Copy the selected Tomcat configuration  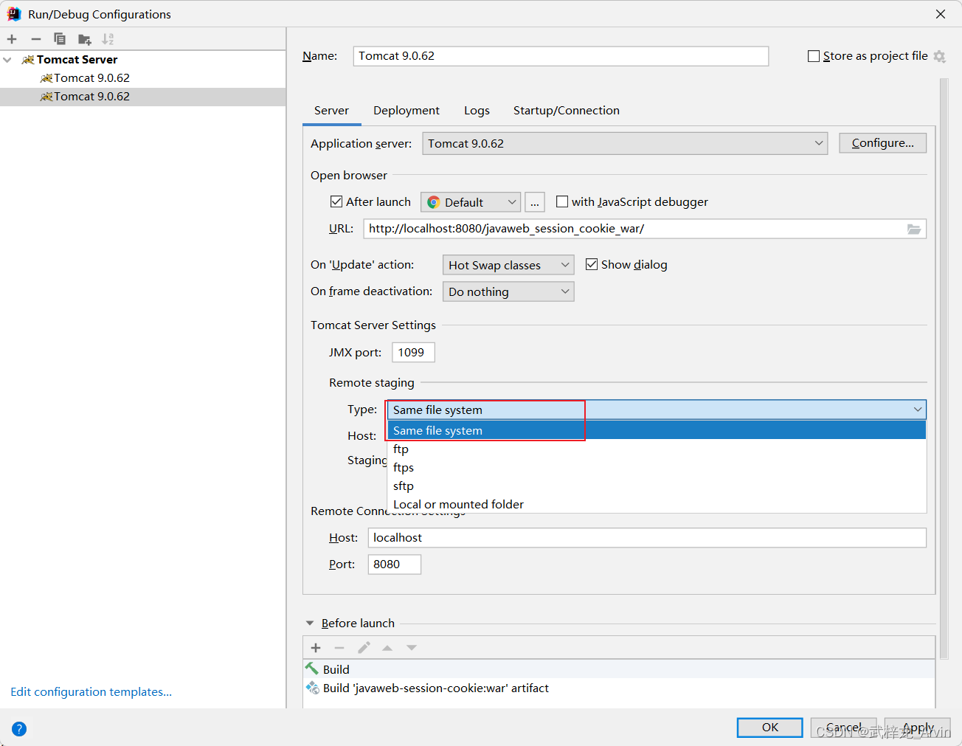coord(59,38)
